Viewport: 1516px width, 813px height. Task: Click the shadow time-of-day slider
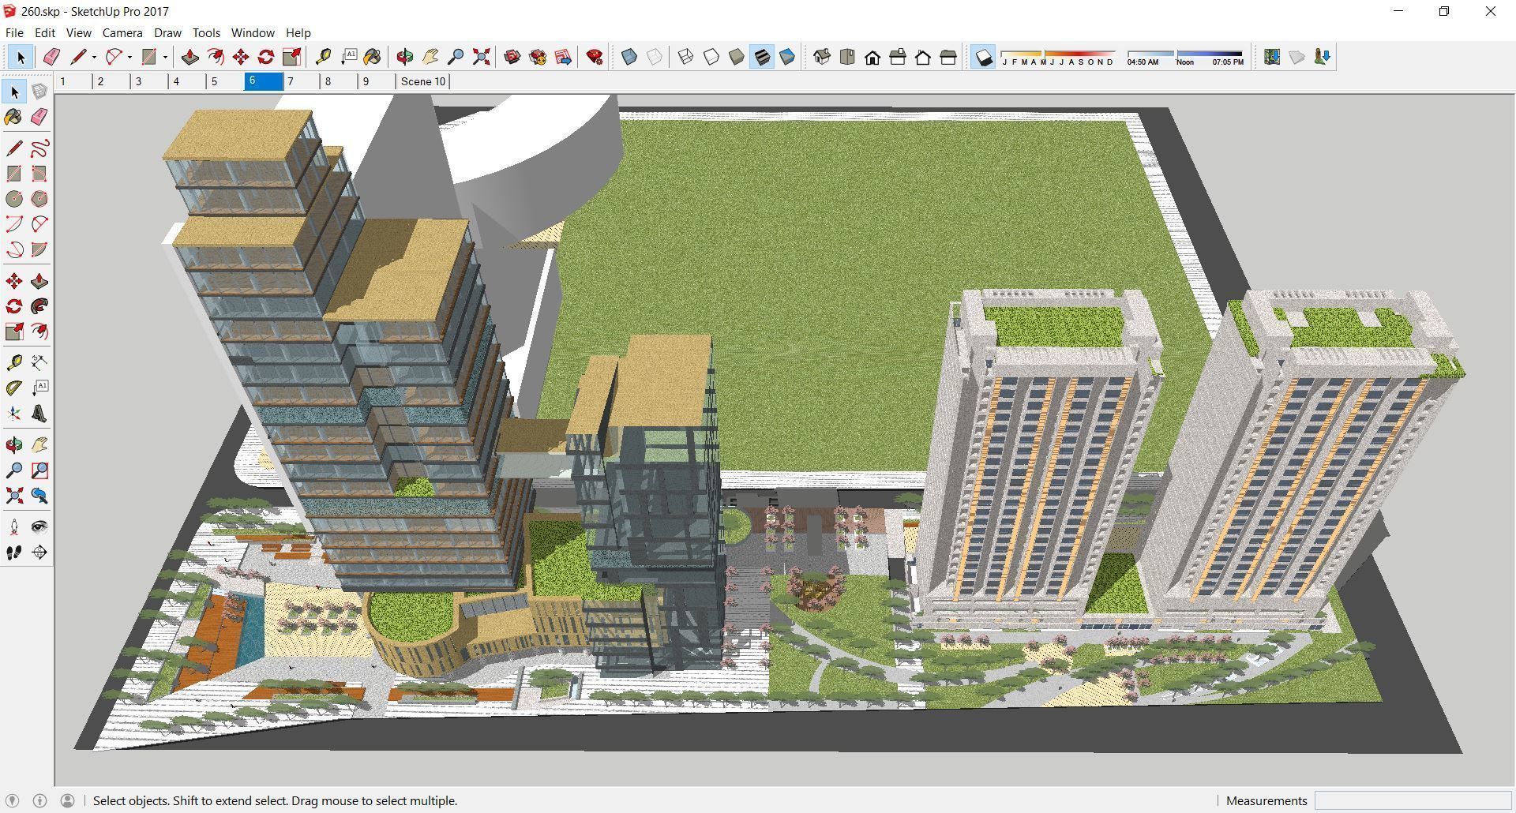point(1185,58)
